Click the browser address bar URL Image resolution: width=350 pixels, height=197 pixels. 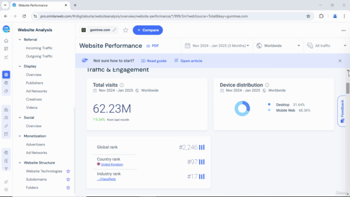pos(144,16)
